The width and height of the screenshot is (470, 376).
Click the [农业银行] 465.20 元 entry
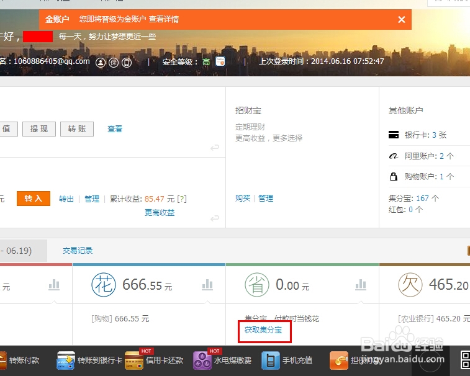[434, 319]
